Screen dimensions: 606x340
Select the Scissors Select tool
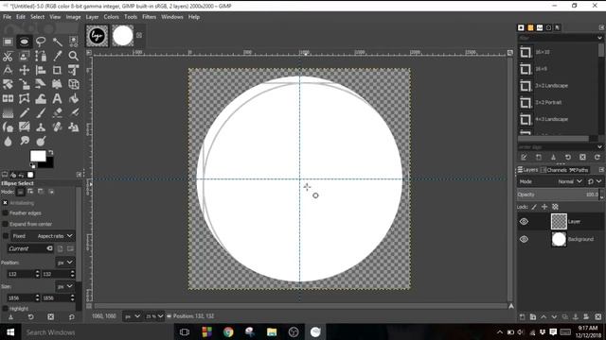8,57
